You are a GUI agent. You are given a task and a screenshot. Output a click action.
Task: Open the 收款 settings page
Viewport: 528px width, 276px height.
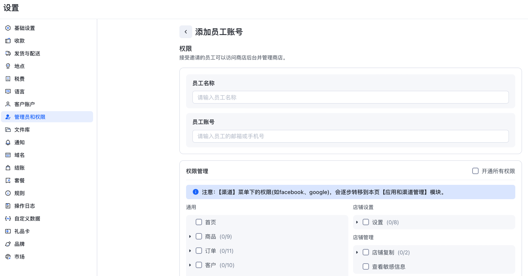coord(47,41)
